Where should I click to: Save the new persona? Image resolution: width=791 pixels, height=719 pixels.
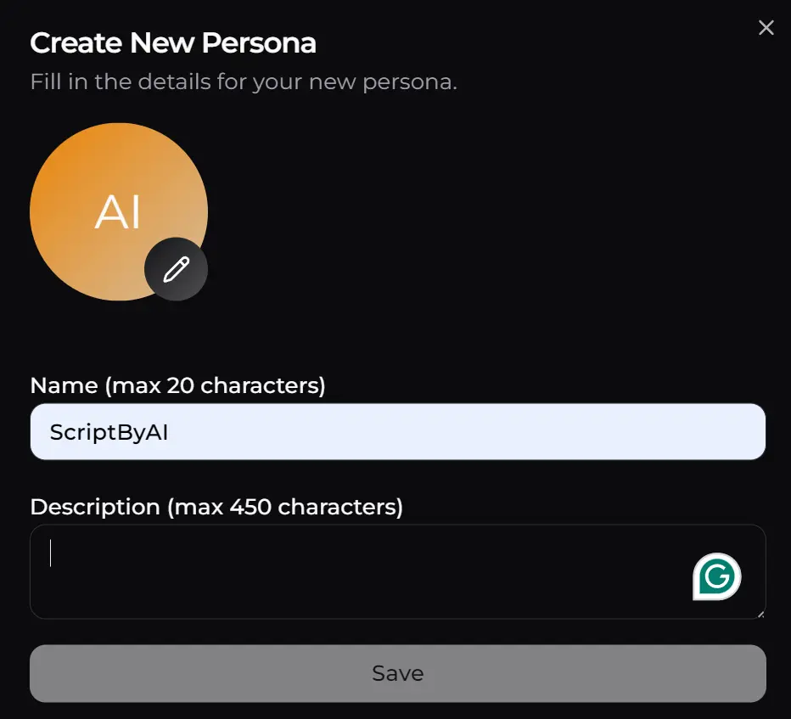point(397,672)
